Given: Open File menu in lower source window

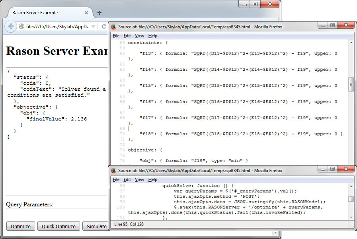Looking at the screenshot, I should 116,179.
